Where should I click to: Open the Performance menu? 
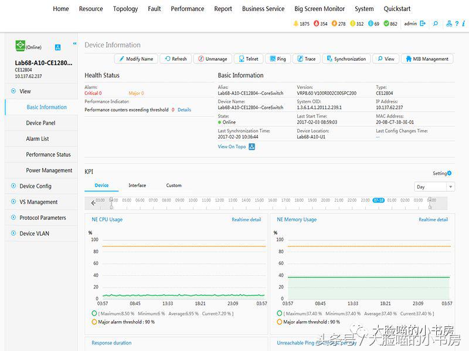[188, 9]
